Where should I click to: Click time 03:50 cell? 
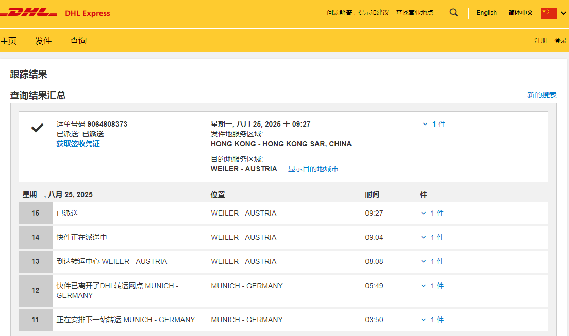[x=374, y=320]
